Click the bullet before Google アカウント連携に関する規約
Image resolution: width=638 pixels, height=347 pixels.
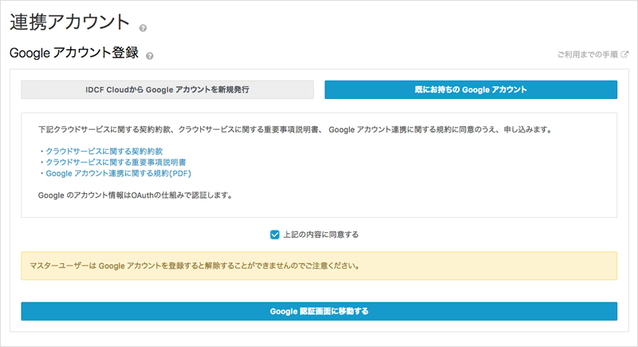coord(41,173)
